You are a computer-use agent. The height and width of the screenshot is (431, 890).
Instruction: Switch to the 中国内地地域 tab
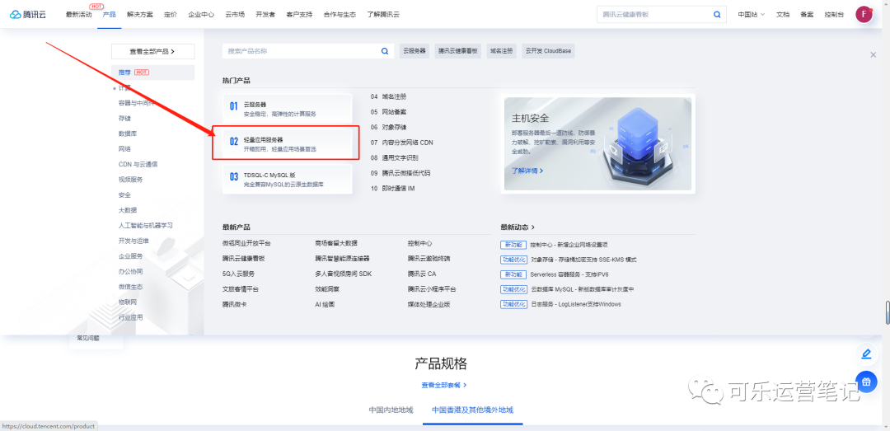391,410
